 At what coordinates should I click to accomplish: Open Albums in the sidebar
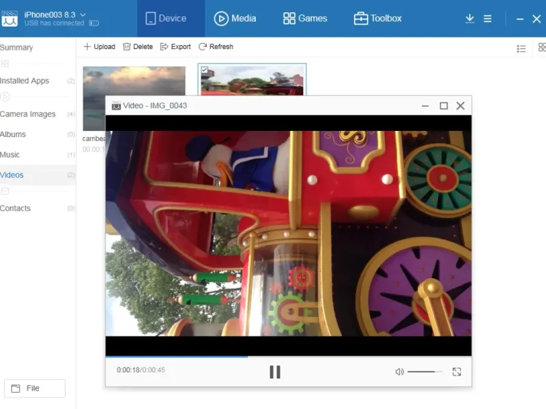[38, 134]
